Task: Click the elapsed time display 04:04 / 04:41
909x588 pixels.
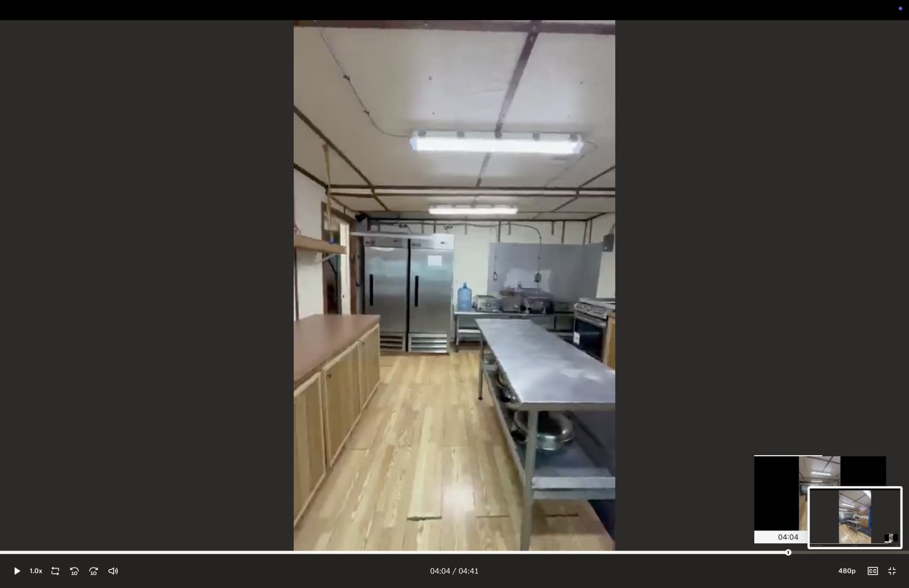Action: [x=454, y=571]
